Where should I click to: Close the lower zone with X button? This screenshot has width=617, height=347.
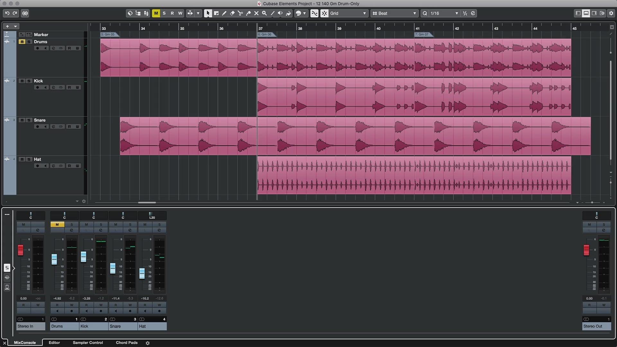4,343
